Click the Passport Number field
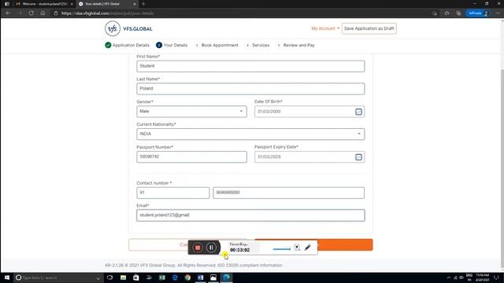The height and width of the screenshot is (283, 504). pos(191,156)
